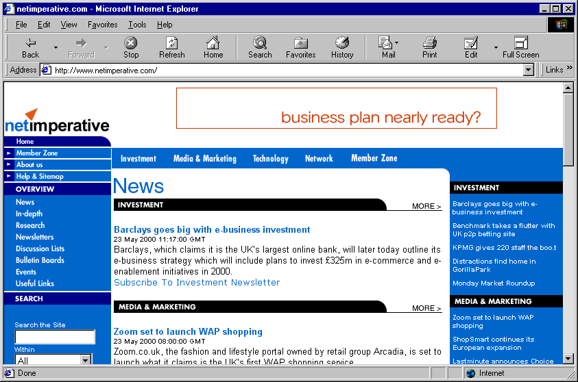Open the Research sidebar link
Image resolution: width=578 pixels, height=382 pixels.
tap(30, 225)
